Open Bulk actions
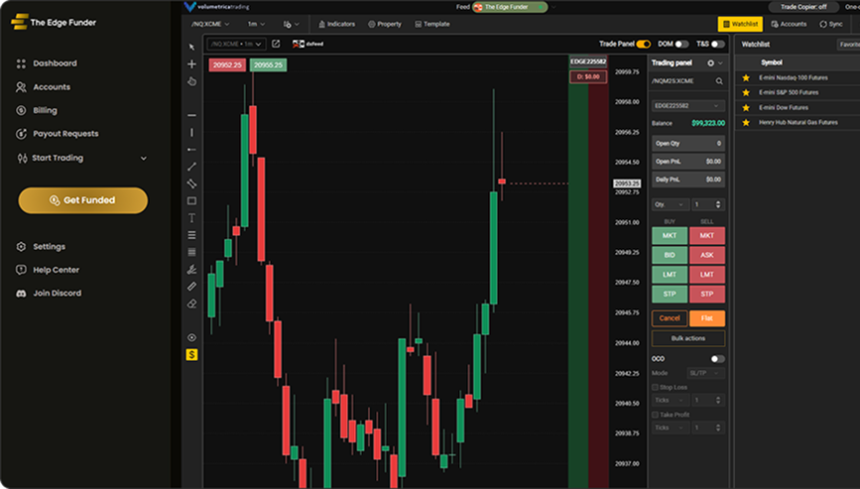This screenshot has width=860, height=489. click(x=687, y=338)
